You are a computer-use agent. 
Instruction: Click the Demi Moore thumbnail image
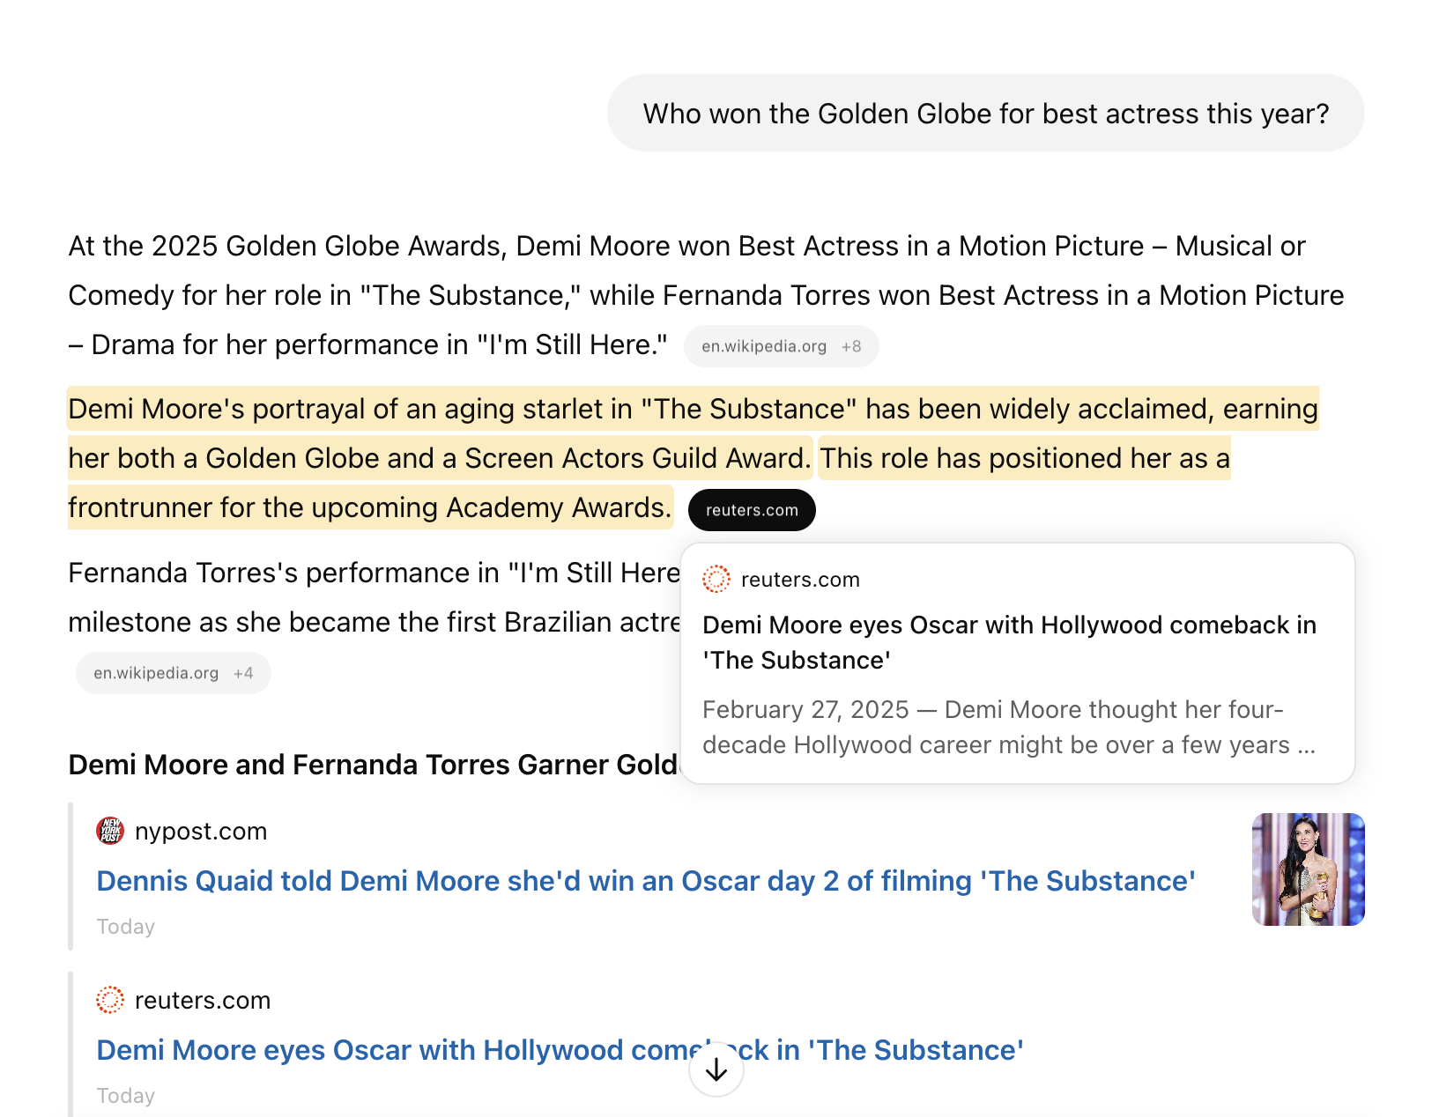coord(1308,869)
